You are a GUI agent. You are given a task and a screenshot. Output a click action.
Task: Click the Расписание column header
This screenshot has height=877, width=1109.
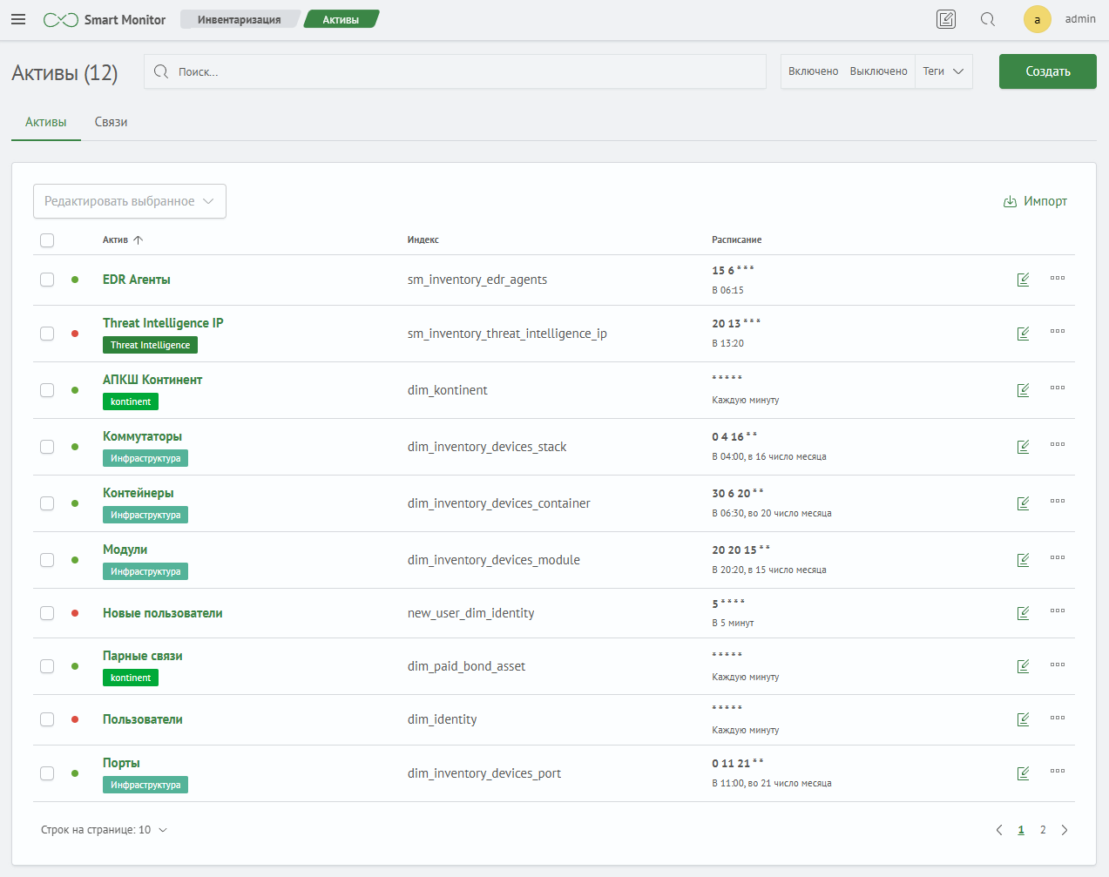point(737,239)
